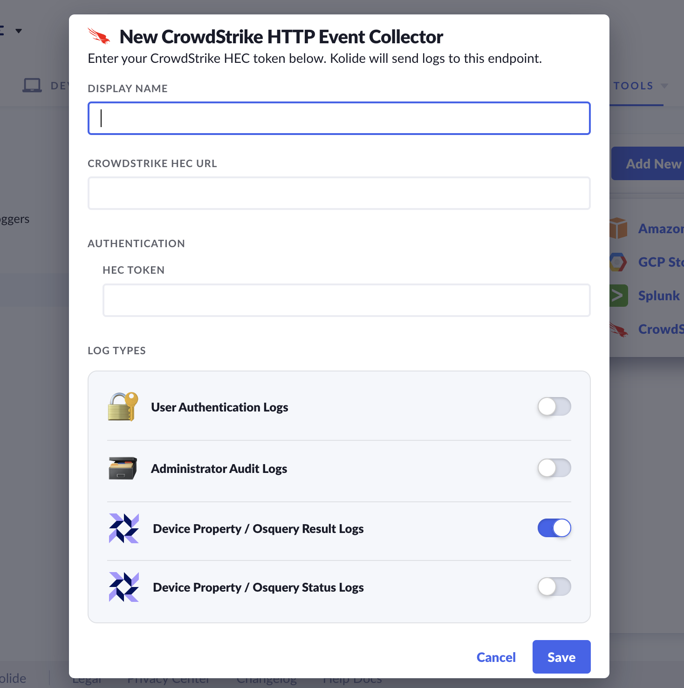
Task: Click the CrowdStrike falcon logo in dialog header
Action: coord(99,36)
